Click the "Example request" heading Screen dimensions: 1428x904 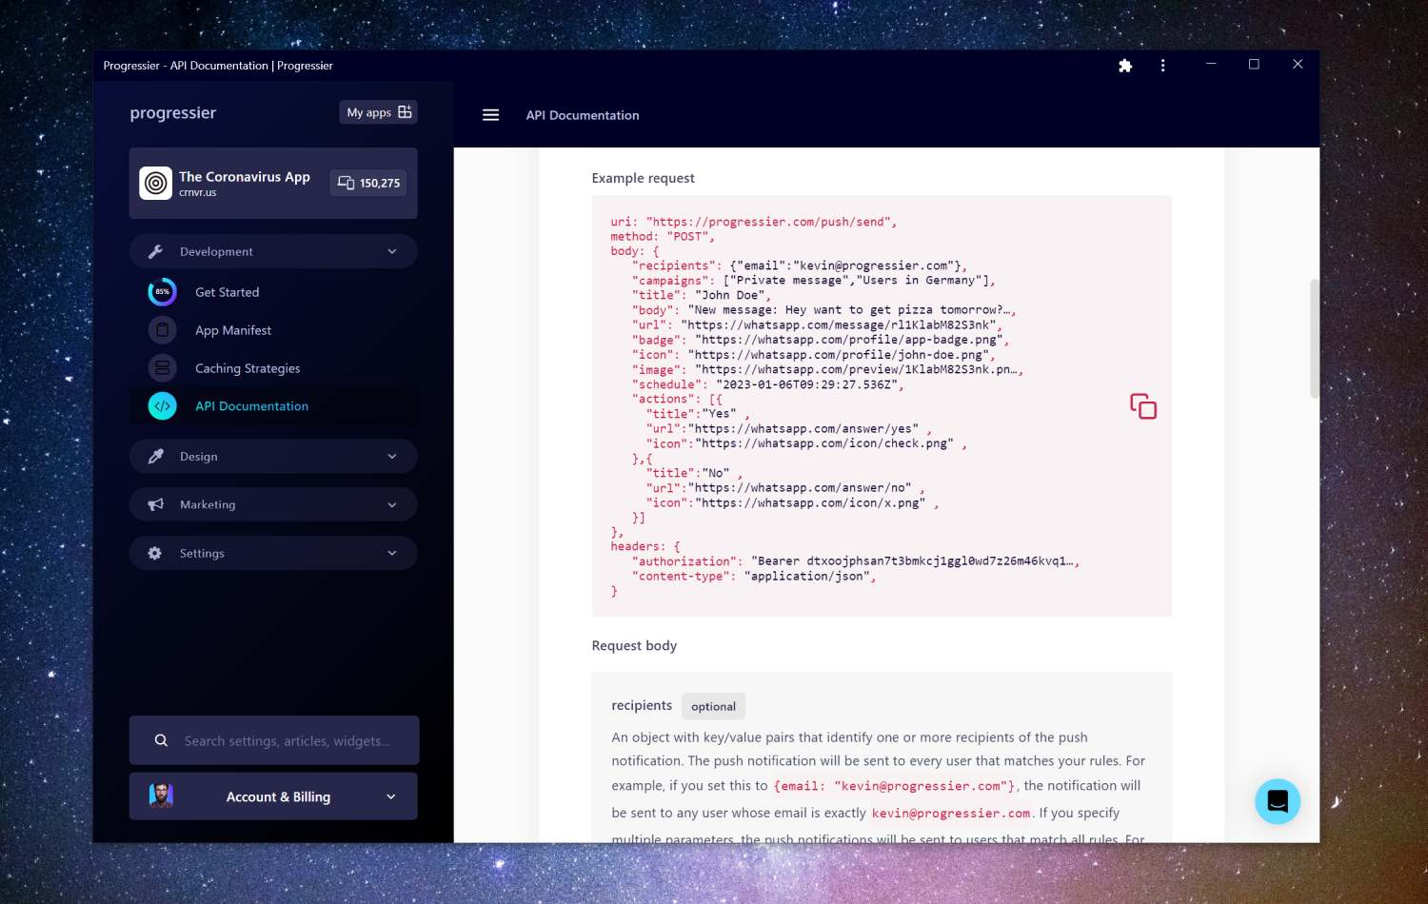pyautogui.click(x=643, y=178)
